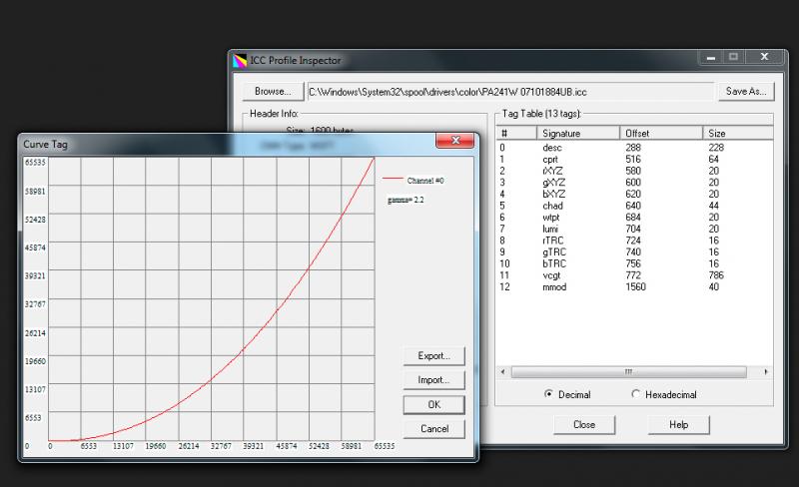Screen dimensions: 799x487
Task: Maximize the ICC Profile Inspector window
Action: 733,57
